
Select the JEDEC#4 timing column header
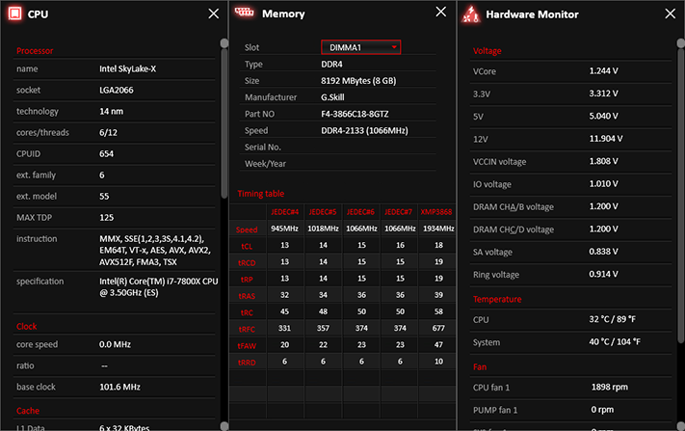tap(285, 212)
